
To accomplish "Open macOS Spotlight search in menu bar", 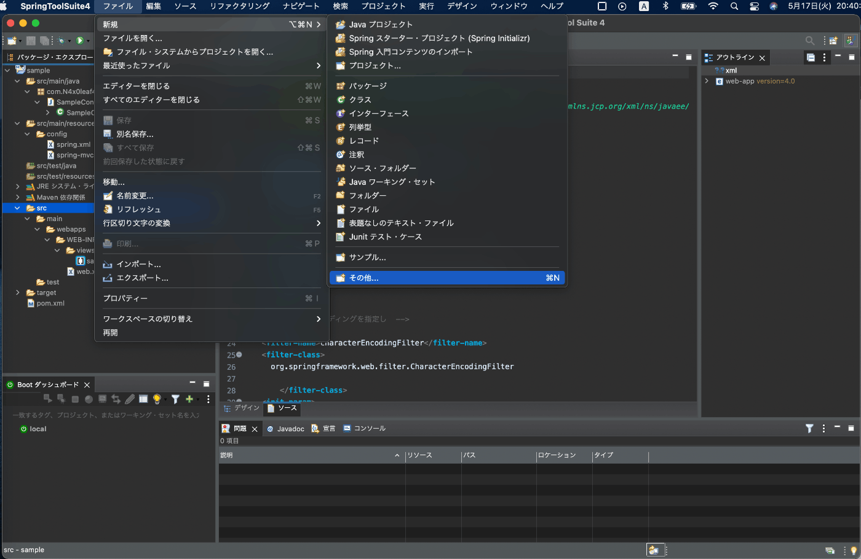I will [x=734, y=6].
